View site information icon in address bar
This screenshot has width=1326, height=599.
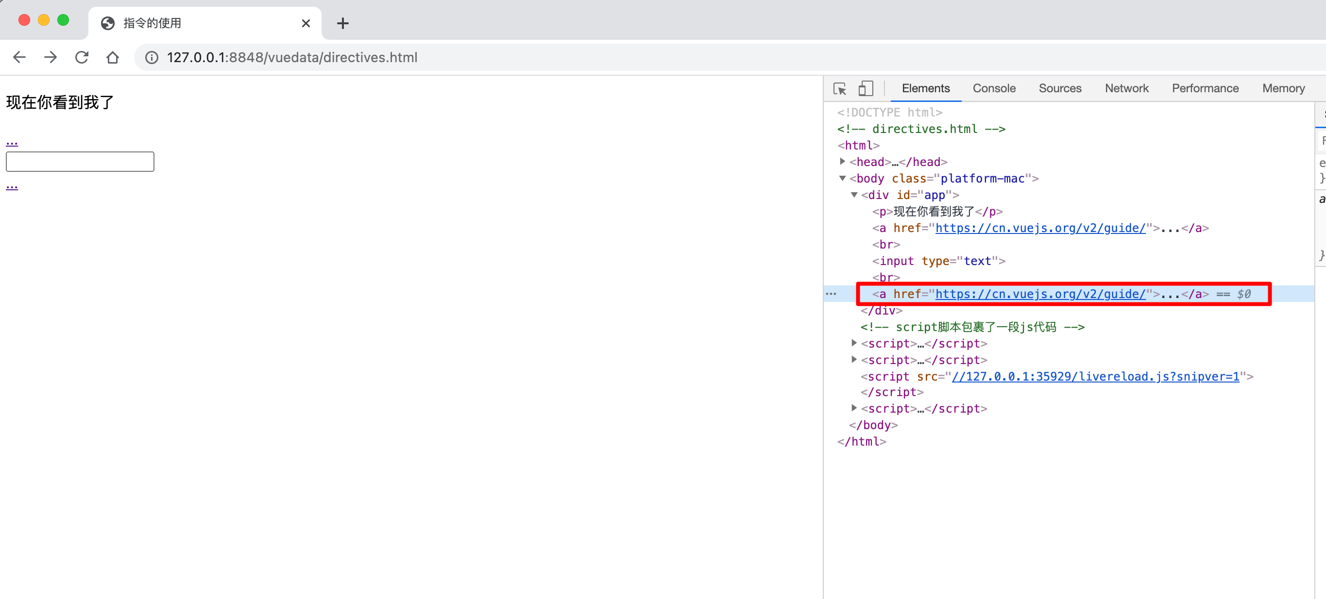(x=152, y=57)
